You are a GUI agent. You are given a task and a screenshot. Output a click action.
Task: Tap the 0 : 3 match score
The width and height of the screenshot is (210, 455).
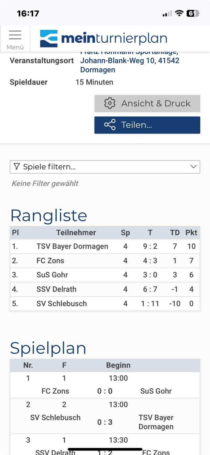[x=105, y=422]
